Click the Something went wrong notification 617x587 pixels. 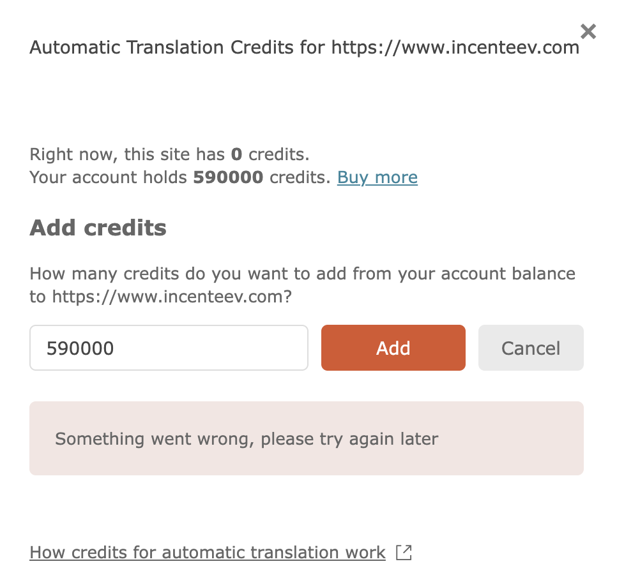pyautogui.click(x=247, y=438)
